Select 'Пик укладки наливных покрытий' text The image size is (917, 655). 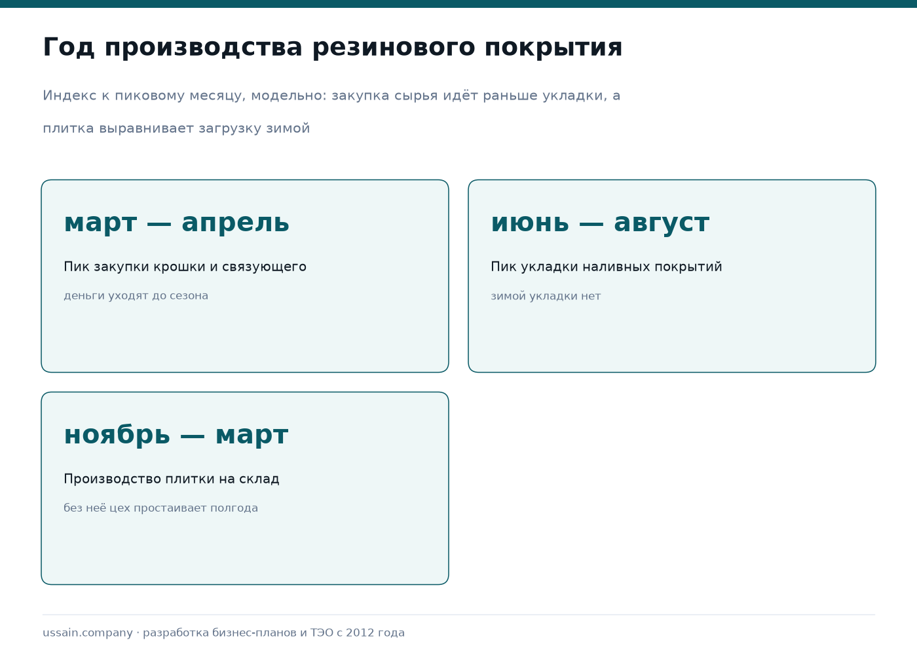pyautogui.click(x=606, y=267)
